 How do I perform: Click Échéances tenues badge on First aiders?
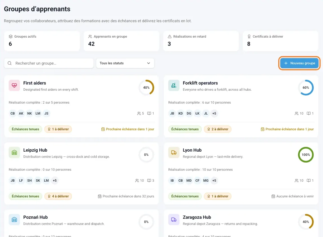point(25,129)
